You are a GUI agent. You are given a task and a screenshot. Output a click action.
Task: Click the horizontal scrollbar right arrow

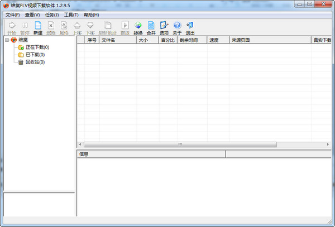328,144
